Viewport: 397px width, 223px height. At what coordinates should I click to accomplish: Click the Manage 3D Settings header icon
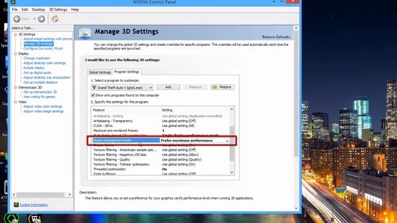[85, 33]
